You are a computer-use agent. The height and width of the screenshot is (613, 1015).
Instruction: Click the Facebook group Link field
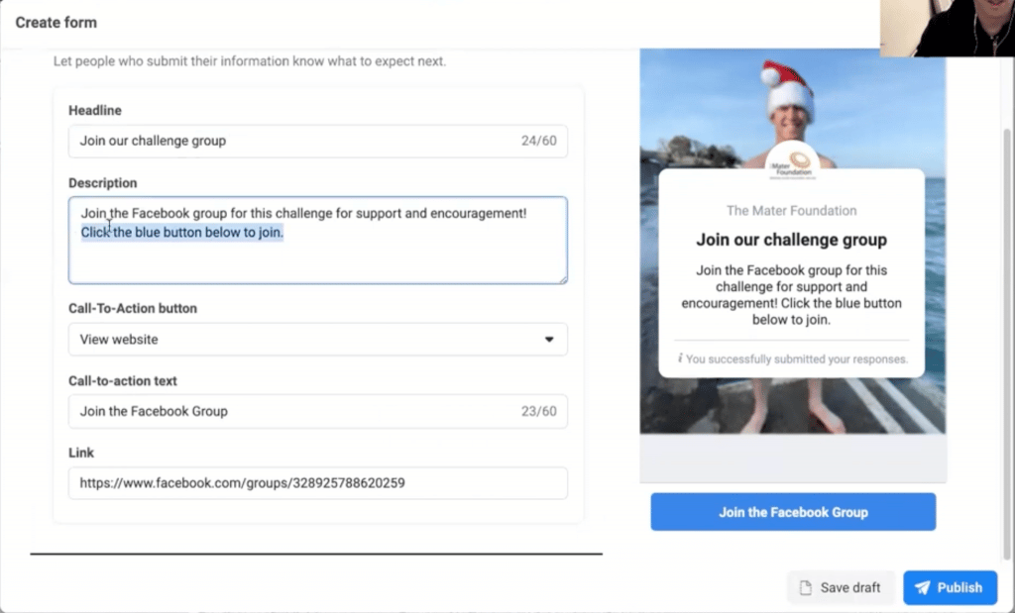coord(317,483)
